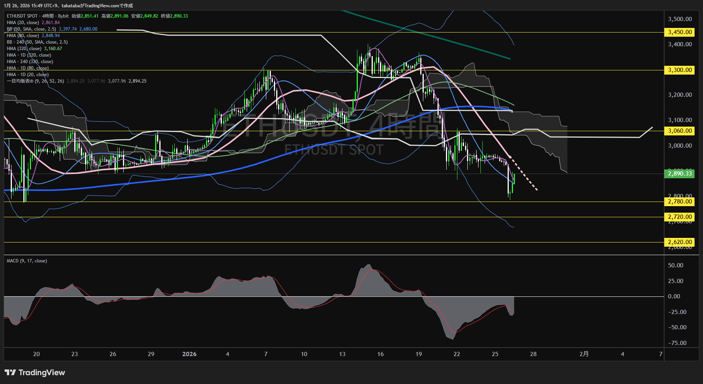This screenshot has height=384, width=703.
Task: Select the HMA (320, close) indicator legend
Action: pyautogui.click(x=24, y=49)
